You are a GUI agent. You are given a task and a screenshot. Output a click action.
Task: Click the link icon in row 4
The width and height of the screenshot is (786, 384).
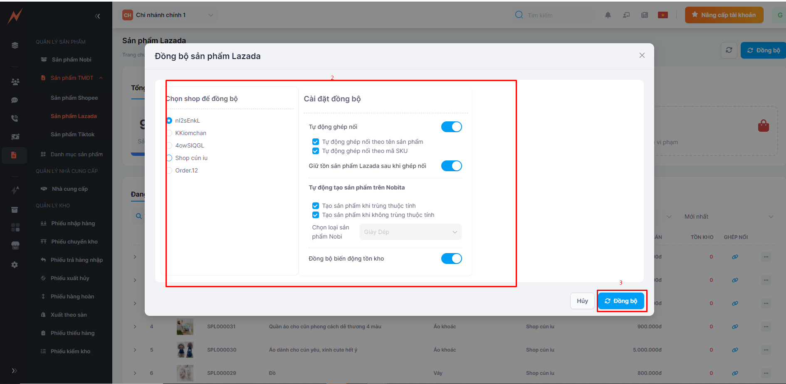(x=735, y=327)
